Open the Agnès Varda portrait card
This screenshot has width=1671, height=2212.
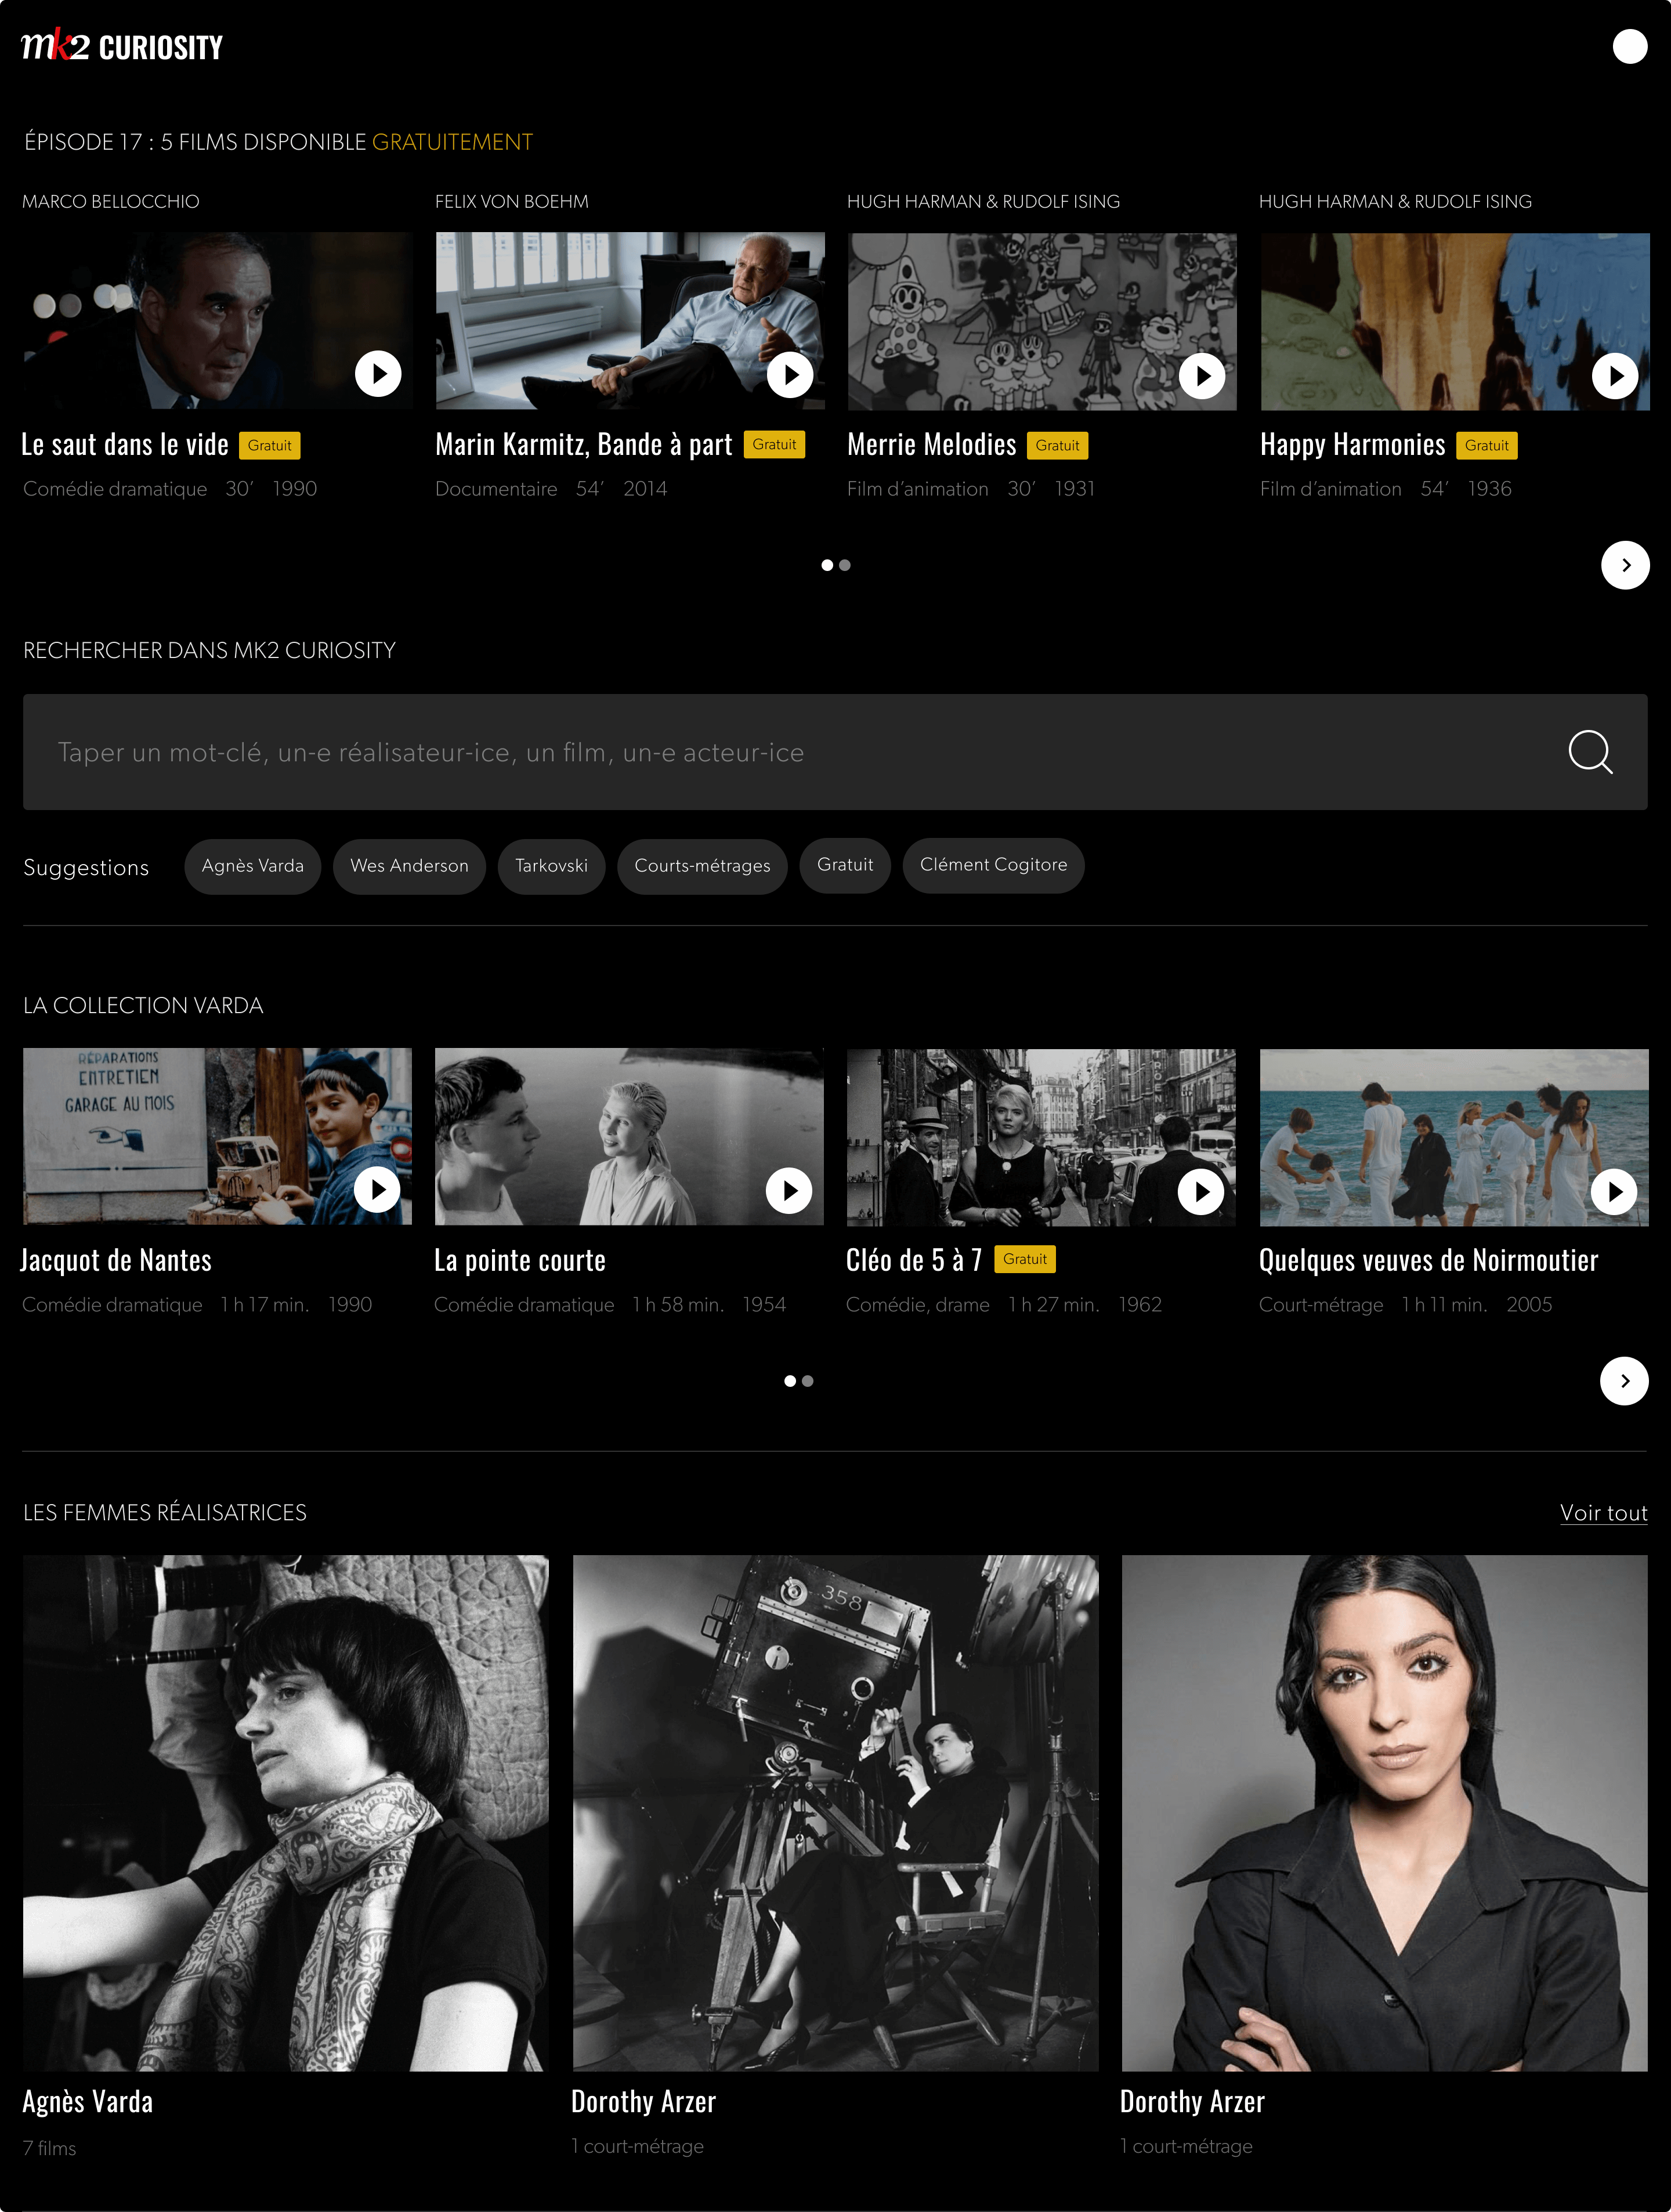click(286, 1812)
